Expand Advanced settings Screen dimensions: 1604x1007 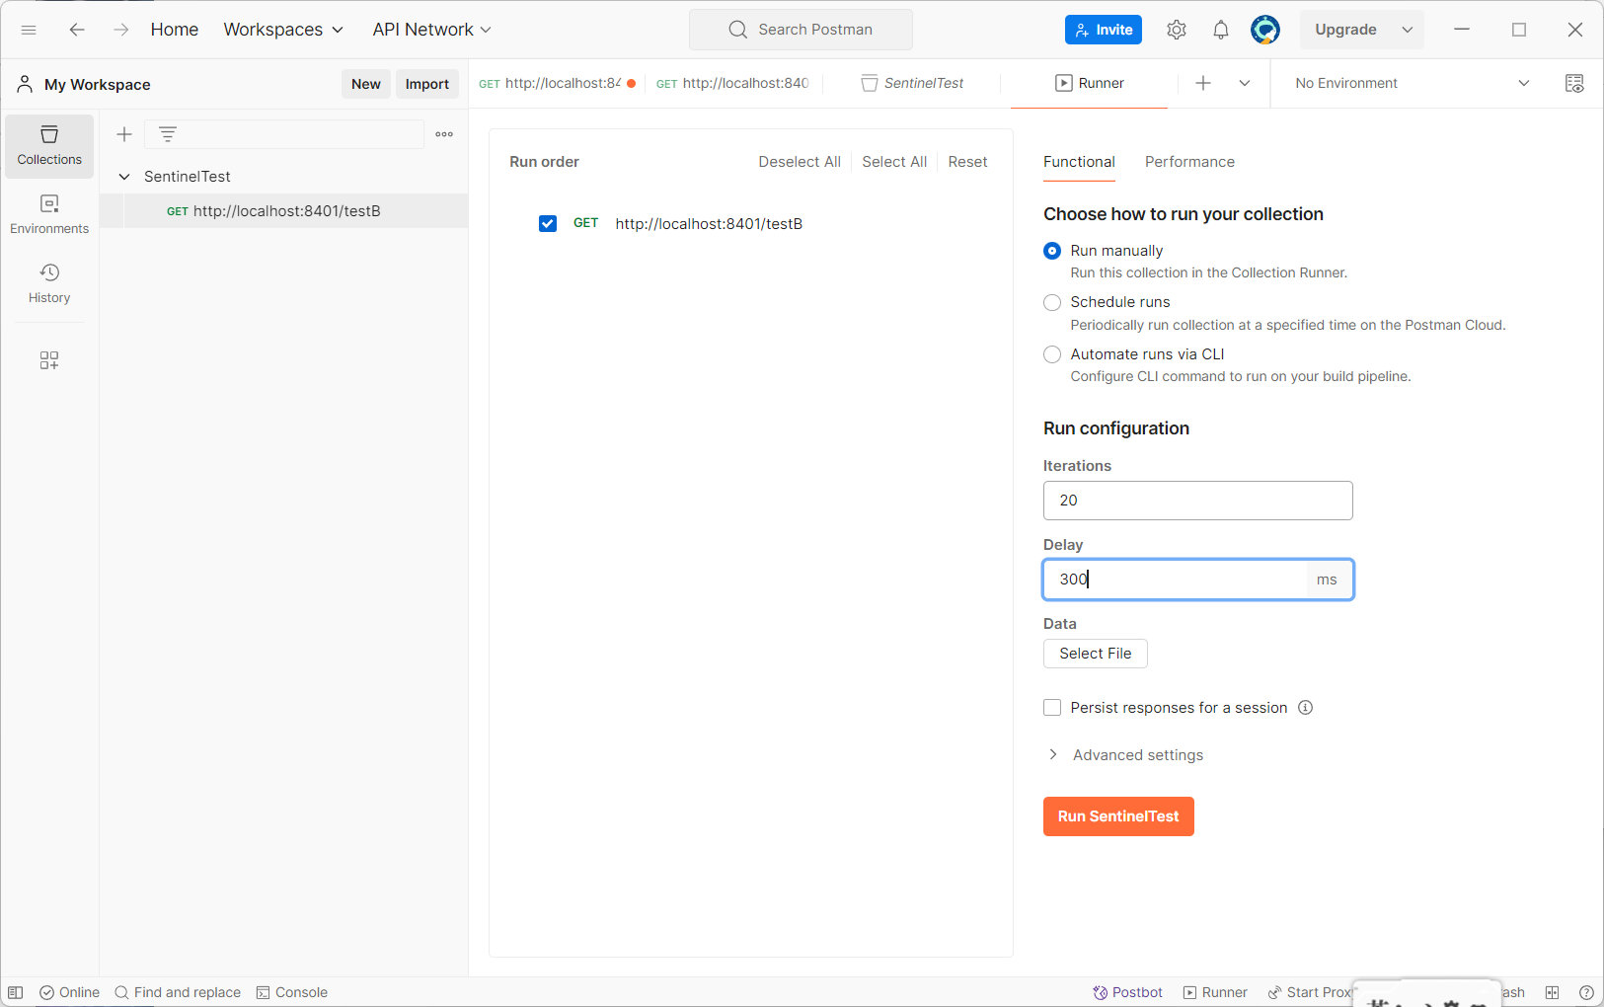[x=1124, y=755]
